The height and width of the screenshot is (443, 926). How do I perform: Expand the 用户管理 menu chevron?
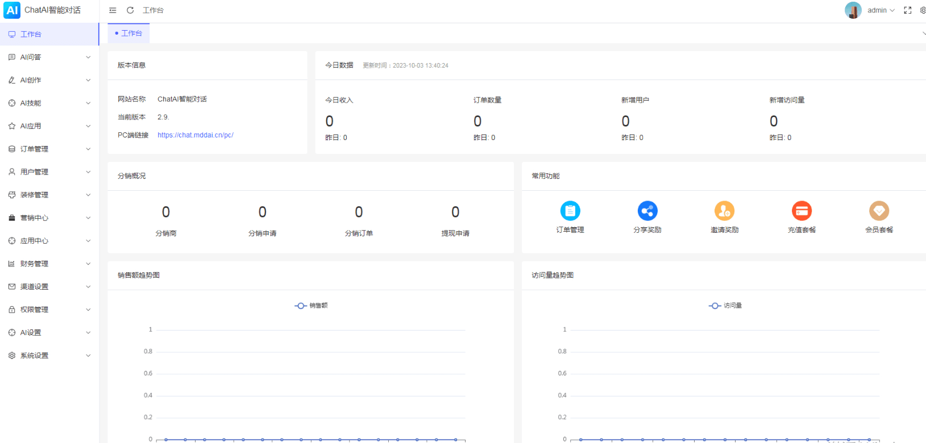tap(88, 172)
